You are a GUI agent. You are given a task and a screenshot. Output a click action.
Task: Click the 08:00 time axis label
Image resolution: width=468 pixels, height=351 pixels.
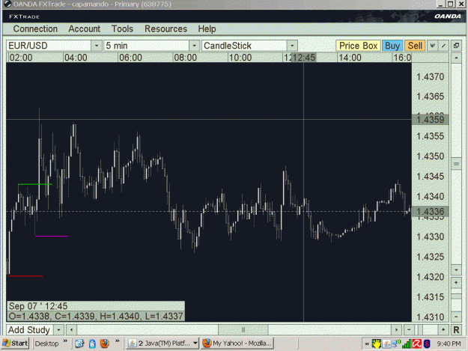[186, 58]
